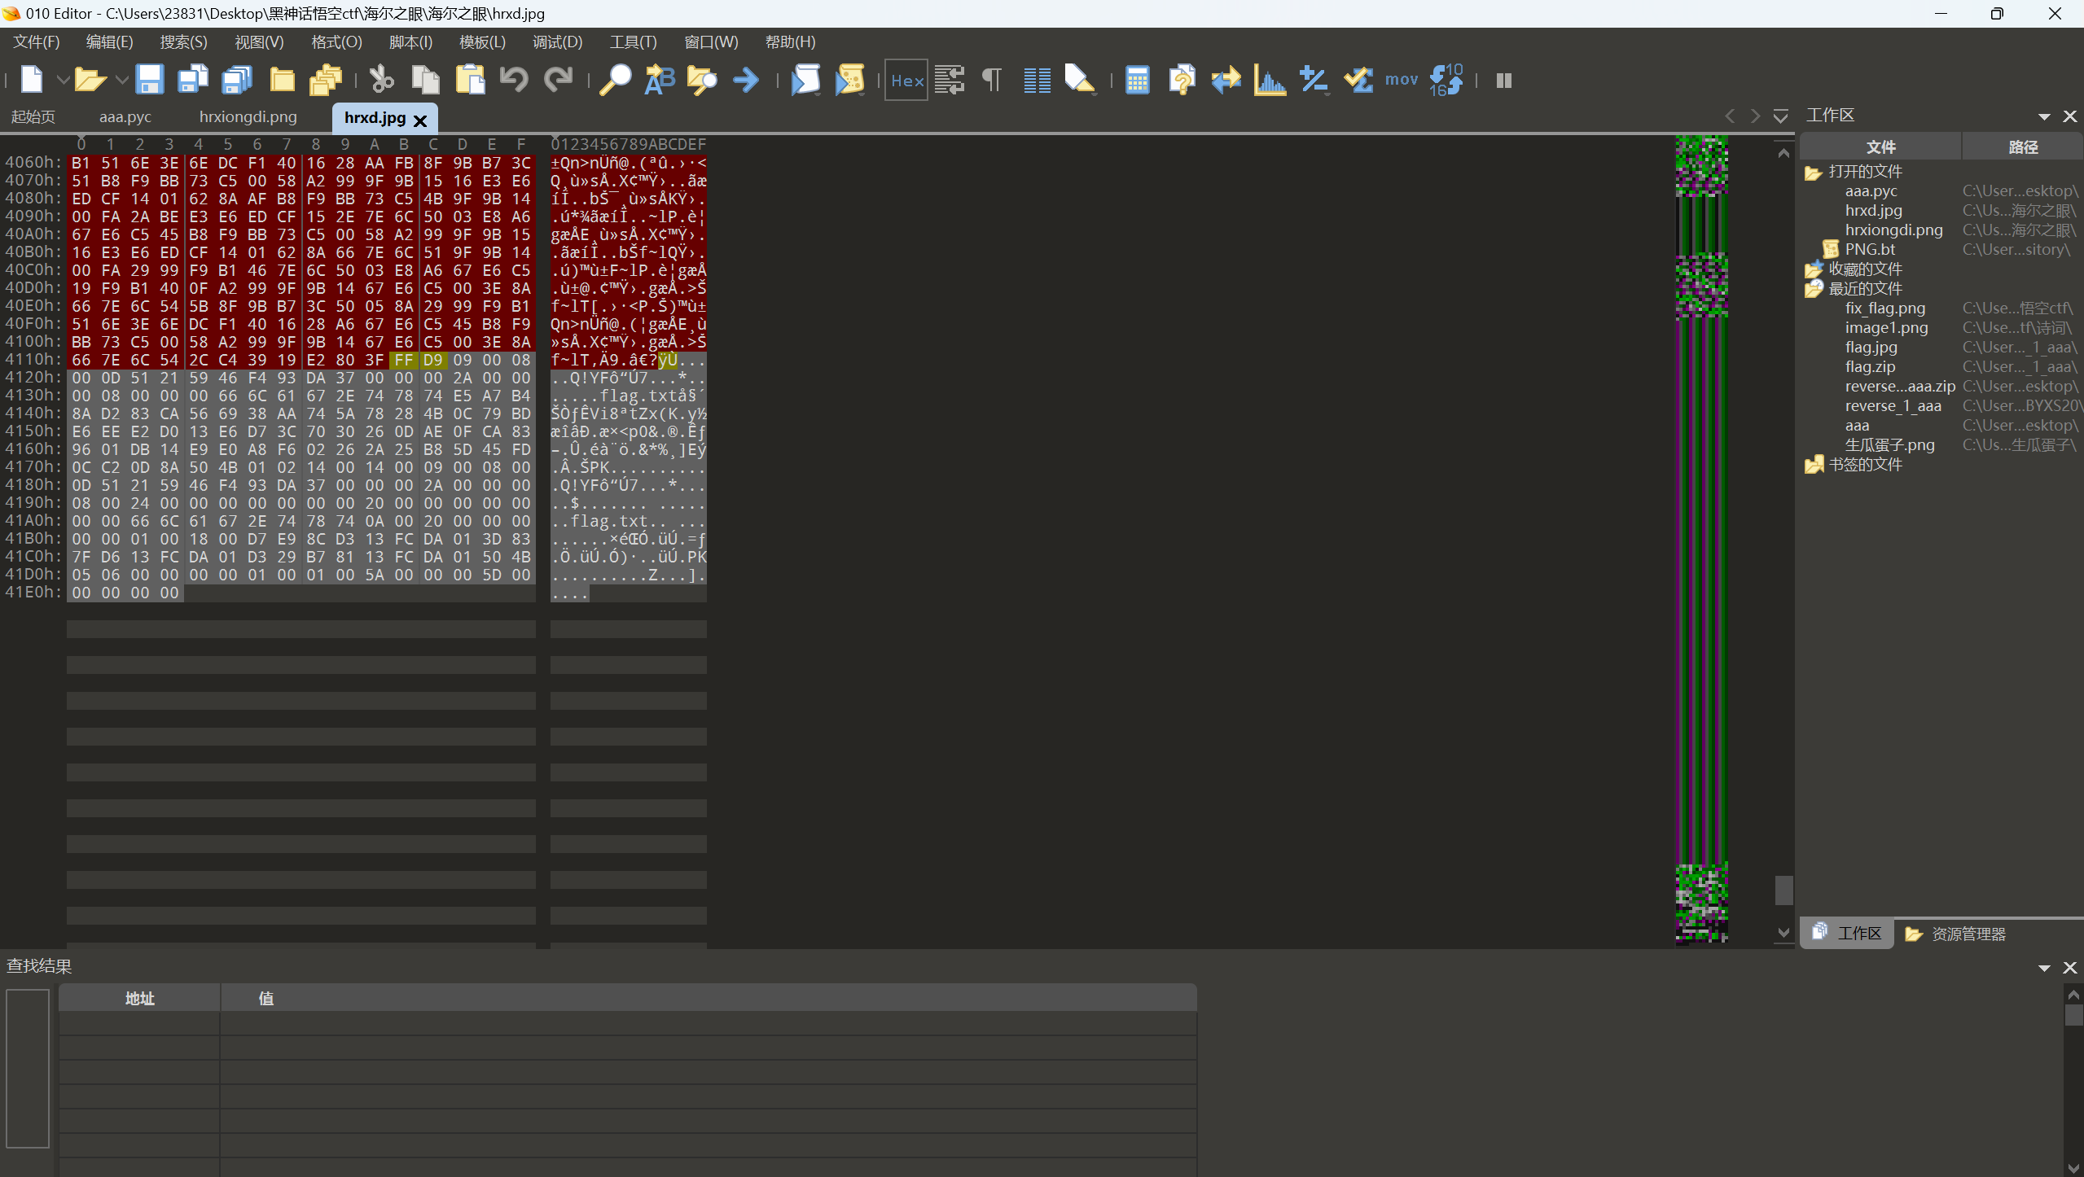Click the hex editor vertical scrollbar thumb
Screen dimensions: 2084x1177
click(1783, 890)
